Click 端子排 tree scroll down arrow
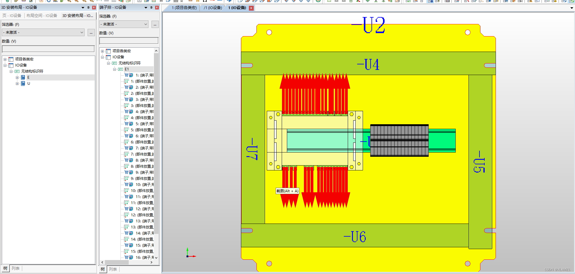This screenshot has width=575, height=274. click(x=156, y=258)
